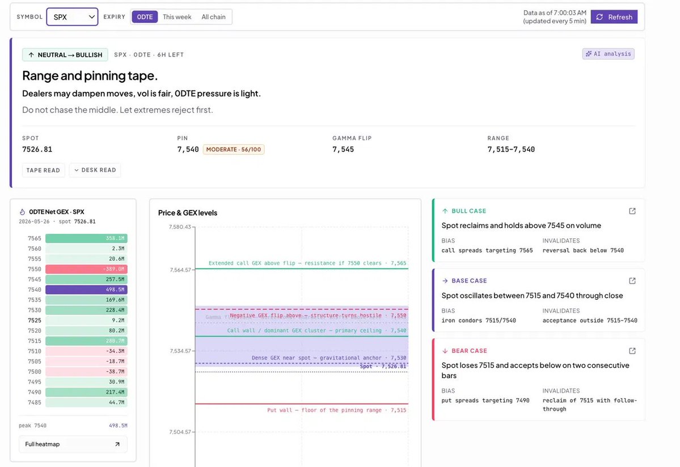Screen dimensions: 680x467
Task: Open the AI analysis badge
Action: (609, 54)
